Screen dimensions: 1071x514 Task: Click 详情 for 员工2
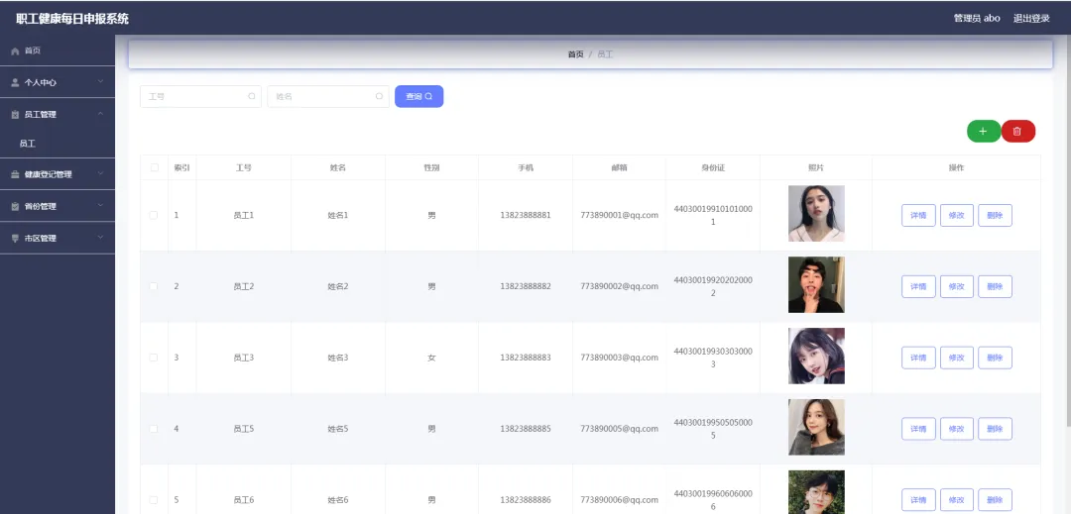tap(918, 286)
